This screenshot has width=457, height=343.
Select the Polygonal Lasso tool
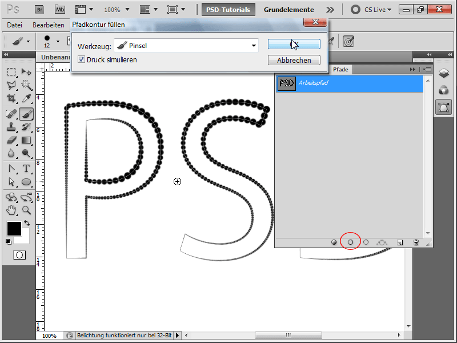[11, 85]
